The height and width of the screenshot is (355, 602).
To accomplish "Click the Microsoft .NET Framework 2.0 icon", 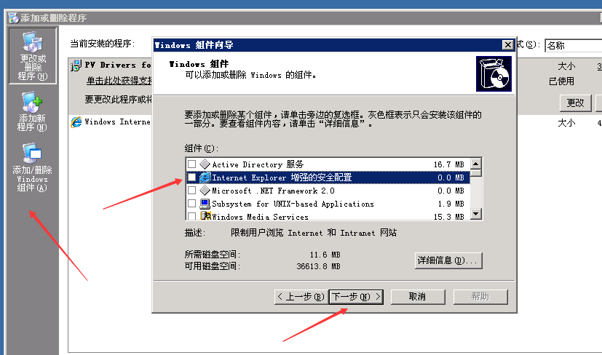I will point(205,191).
